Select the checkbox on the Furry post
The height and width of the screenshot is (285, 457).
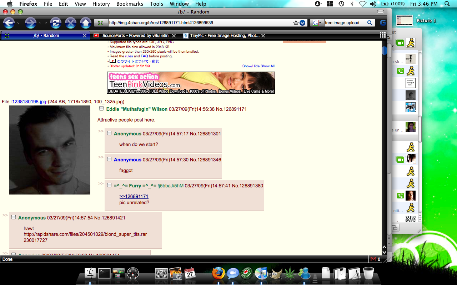click(109, 185)
